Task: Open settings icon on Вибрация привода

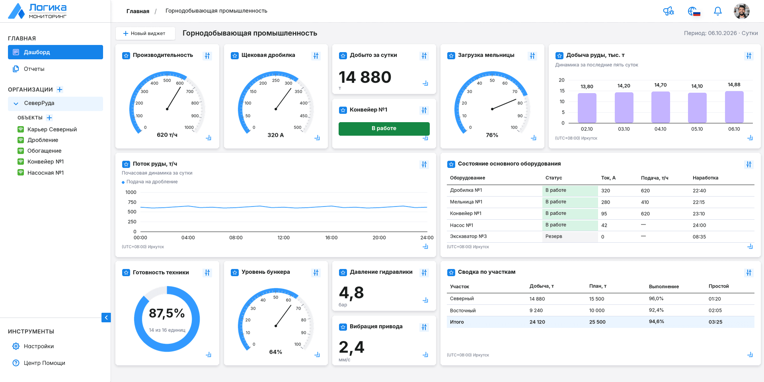Action: 424,327
